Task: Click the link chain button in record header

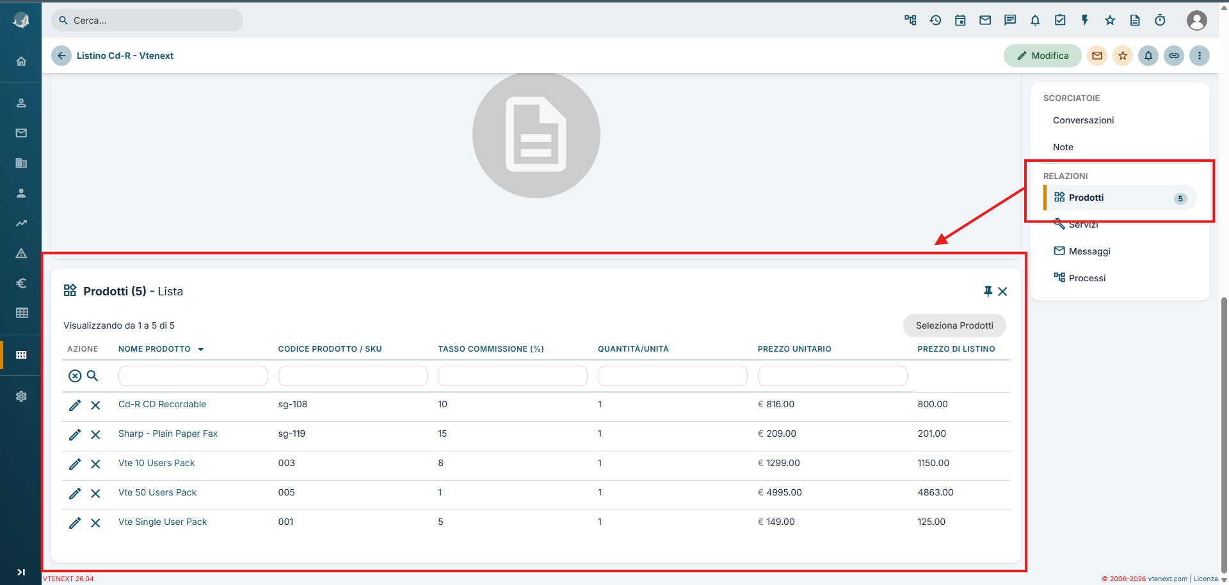Action: [x=1174, y=56]
